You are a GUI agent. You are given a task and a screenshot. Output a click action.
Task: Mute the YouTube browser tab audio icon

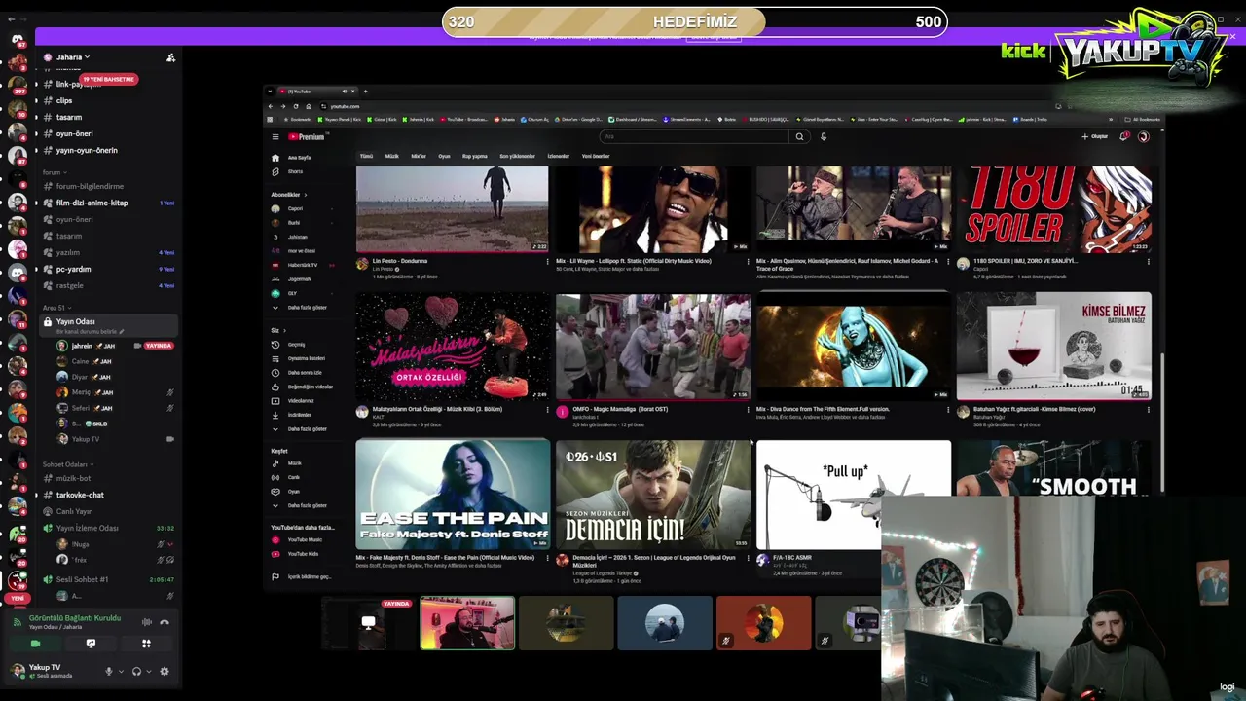coord(344,92)
